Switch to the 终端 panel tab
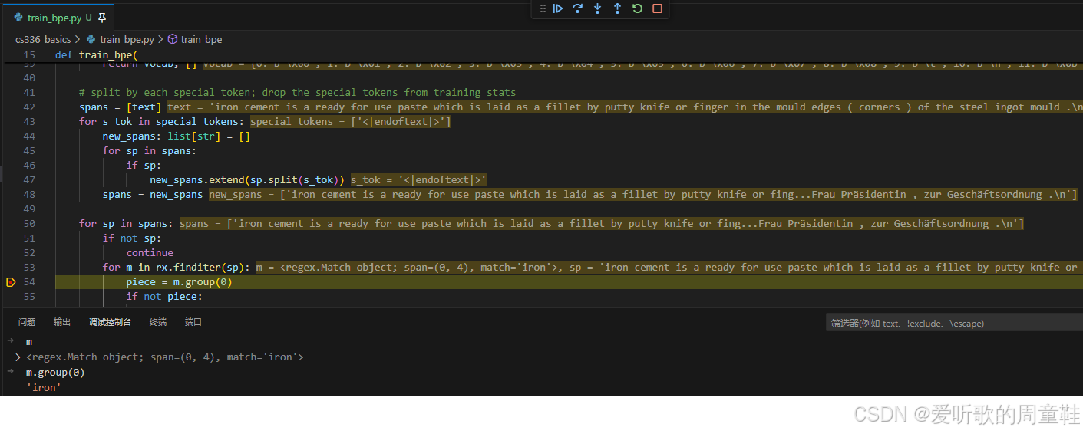 point(158,322)
